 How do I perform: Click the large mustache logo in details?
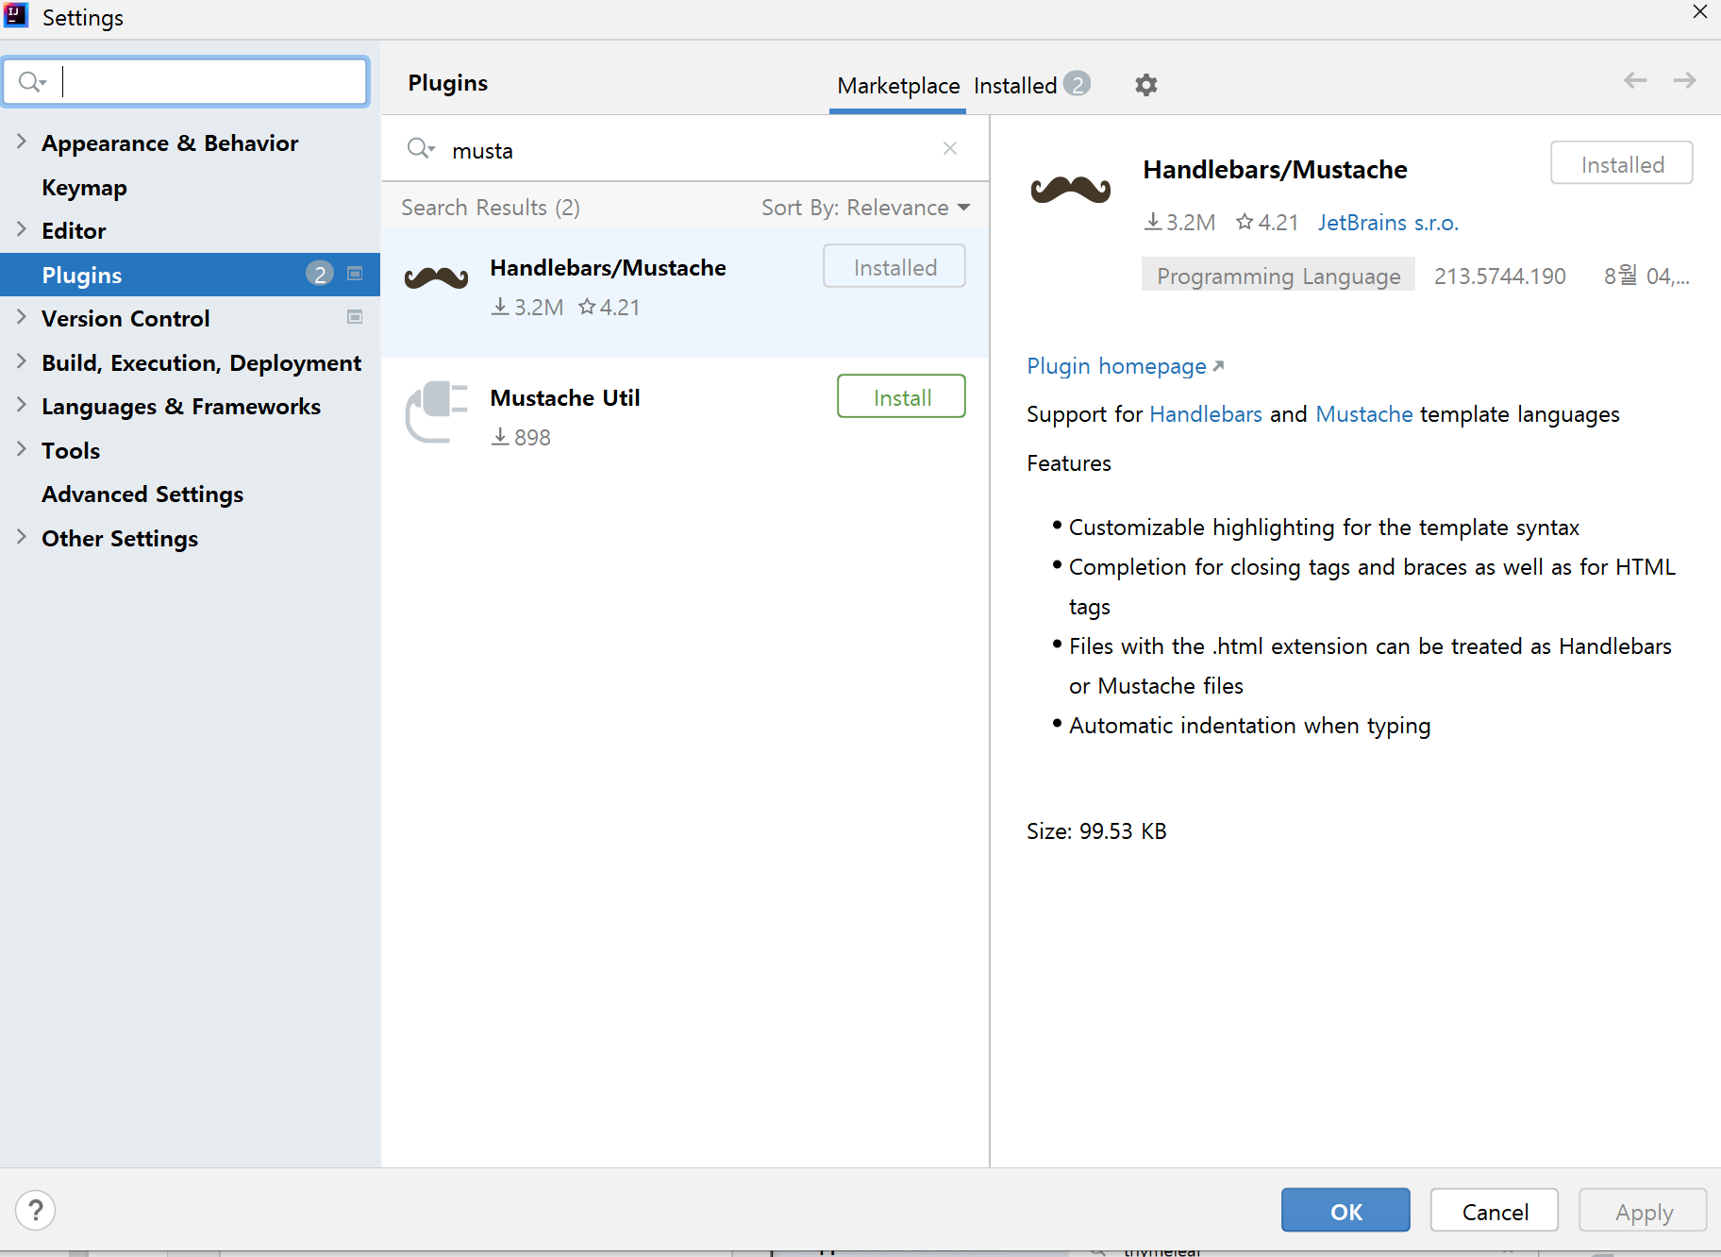[1071, 190]
